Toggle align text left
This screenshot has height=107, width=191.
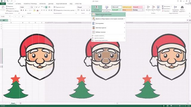[42, 10]
